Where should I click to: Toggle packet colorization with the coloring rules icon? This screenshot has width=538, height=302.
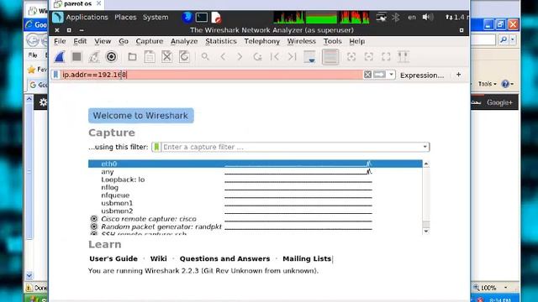click(x=330, y=57)
